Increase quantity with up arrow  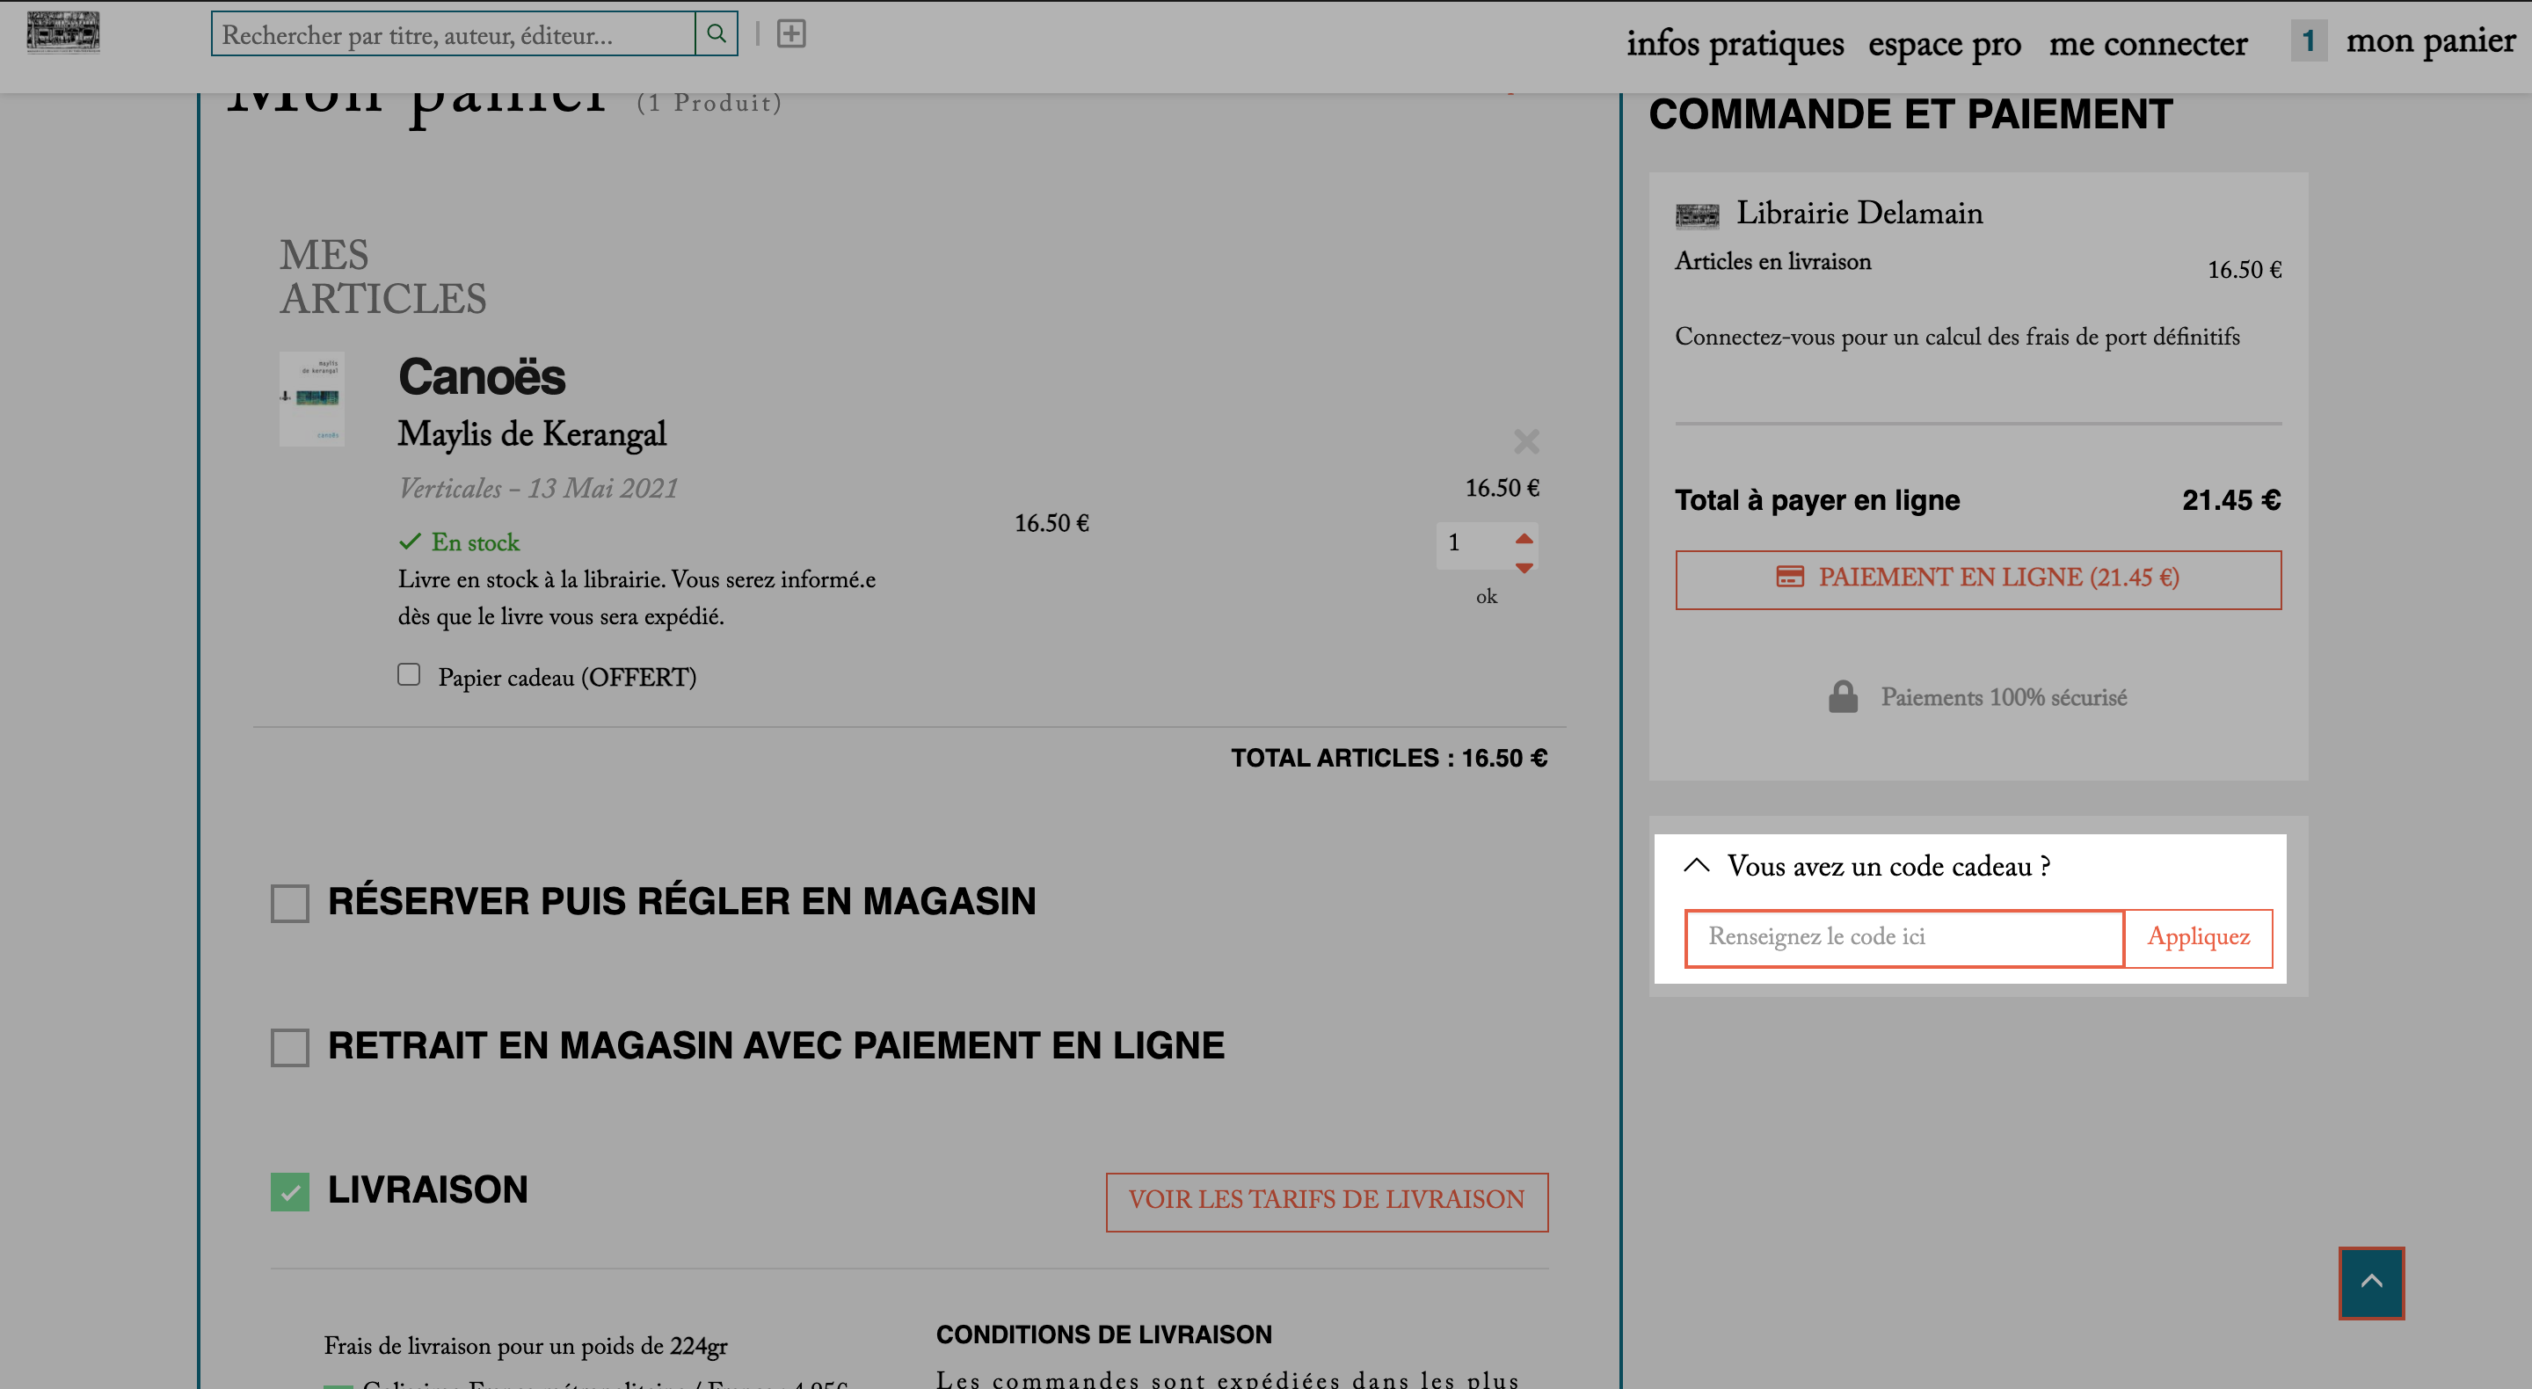1524,538
